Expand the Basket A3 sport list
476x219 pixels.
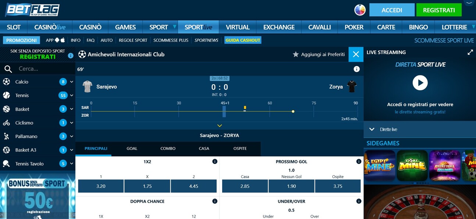(71, 150)
